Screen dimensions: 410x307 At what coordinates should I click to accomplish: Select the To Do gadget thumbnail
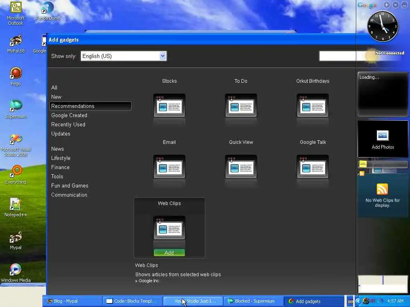coord(241,106)
